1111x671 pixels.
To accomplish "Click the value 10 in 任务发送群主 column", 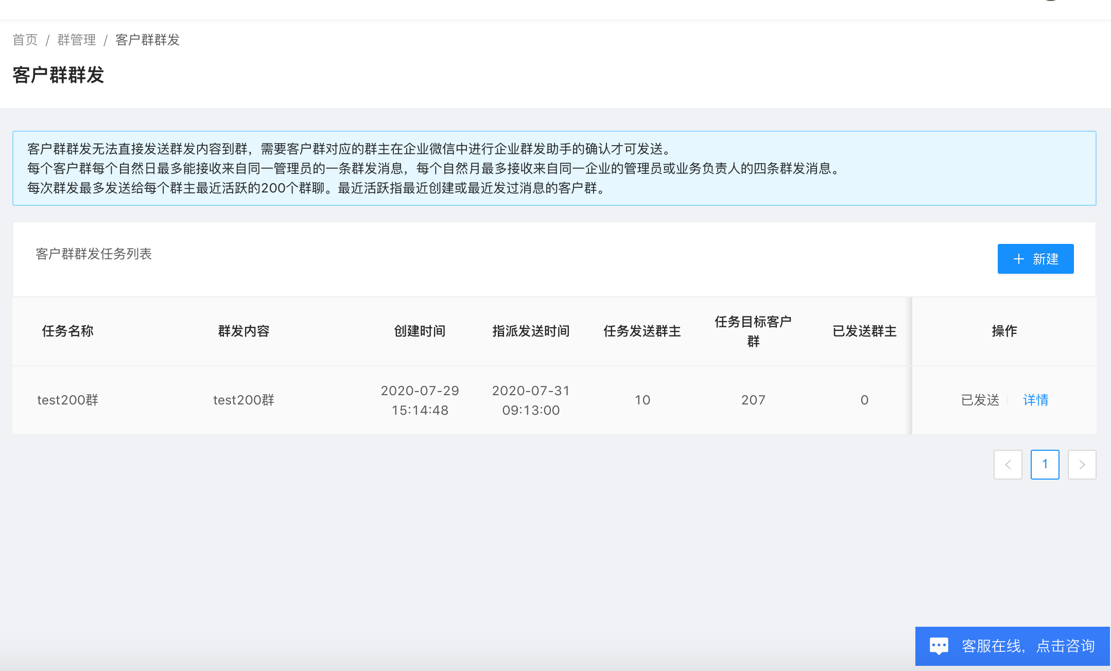I will [642, 400].
